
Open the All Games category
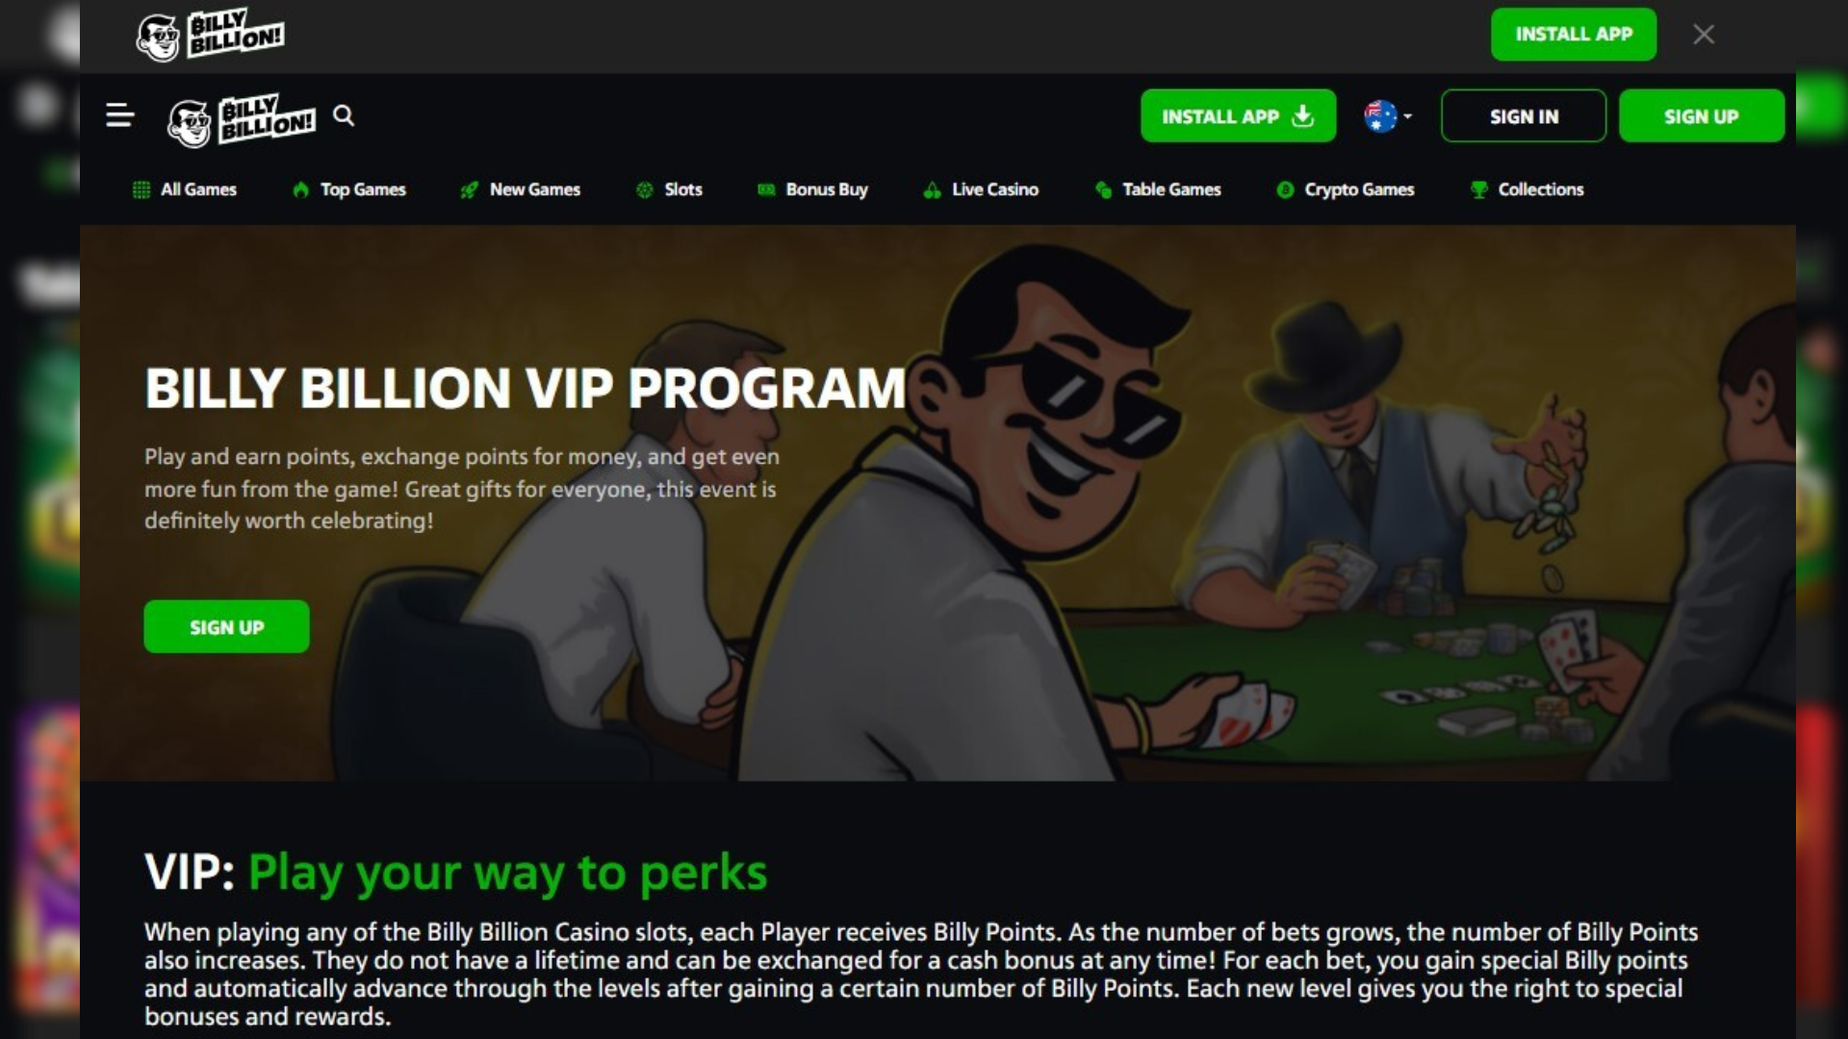coord(185,190)
